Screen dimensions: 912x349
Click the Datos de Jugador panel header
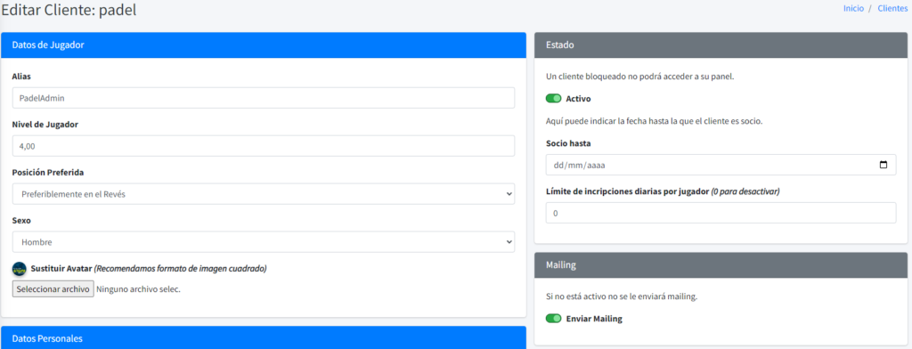click(x=264, y=45)
